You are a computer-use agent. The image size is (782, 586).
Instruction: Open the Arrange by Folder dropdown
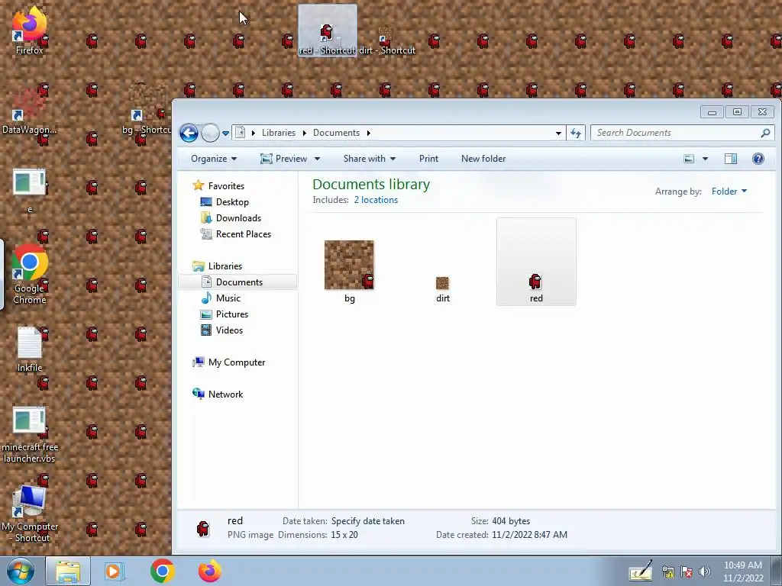(x=729, y=192)
